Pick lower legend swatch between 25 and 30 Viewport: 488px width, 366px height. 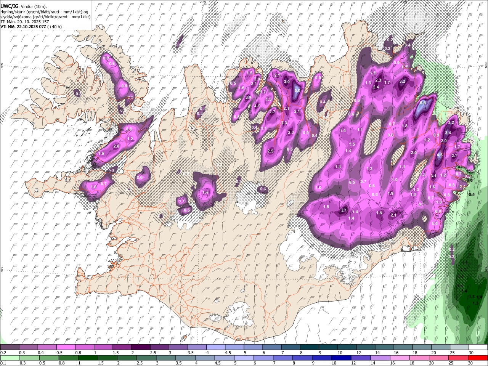(x=459, y=358)
